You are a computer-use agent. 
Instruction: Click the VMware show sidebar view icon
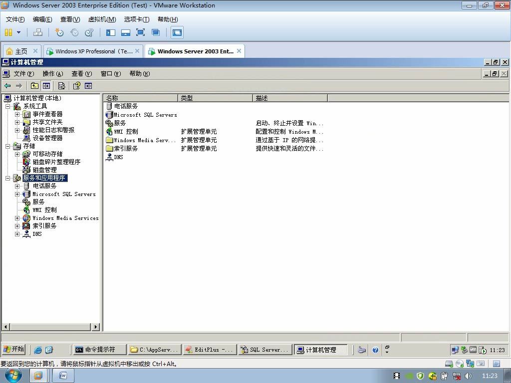pyautogui.click(x=110, y=32)
